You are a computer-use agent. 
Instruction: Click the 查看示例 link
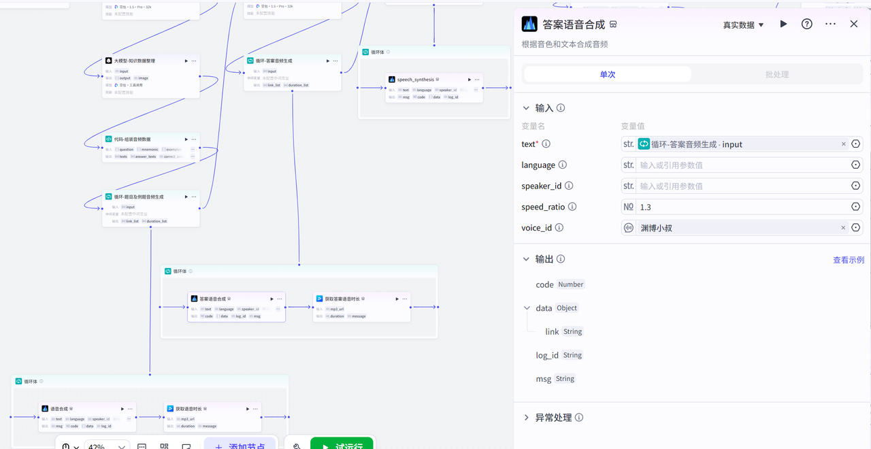click(x=849, y=260)
